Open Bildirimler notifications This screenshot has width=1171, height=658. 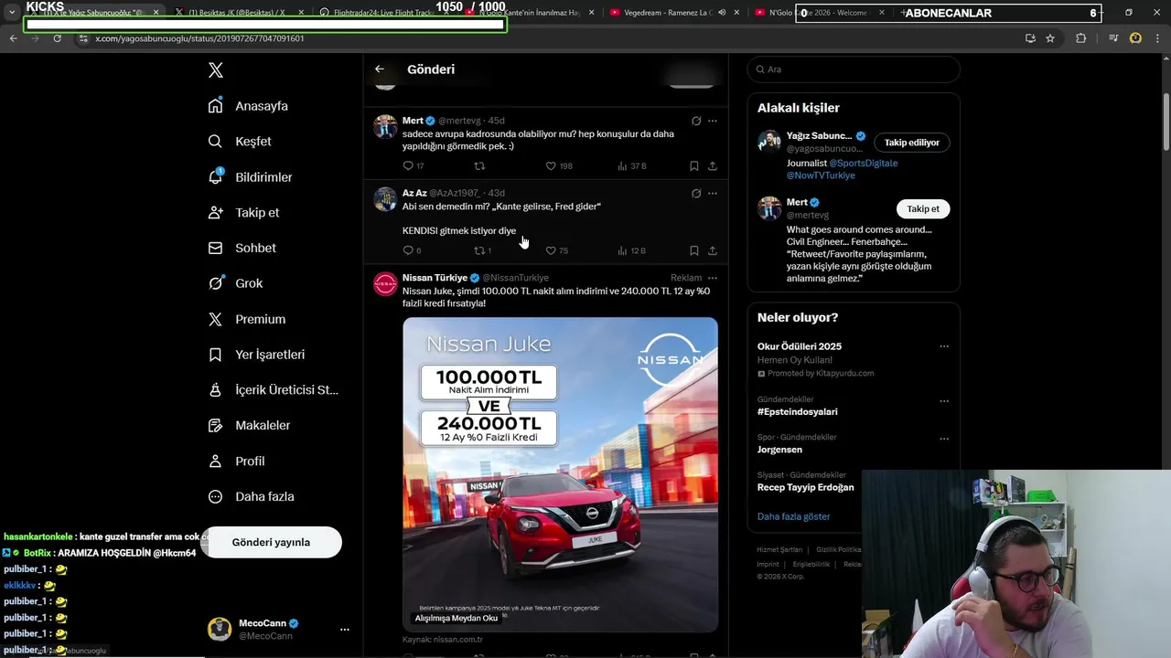point(251,177)
